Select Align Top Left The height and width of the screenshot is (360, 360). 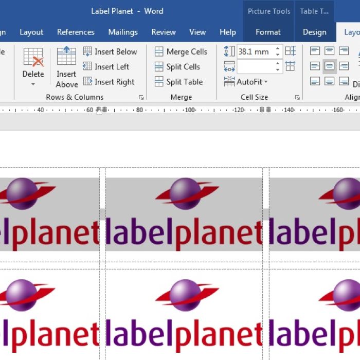[x=315, y=51]
